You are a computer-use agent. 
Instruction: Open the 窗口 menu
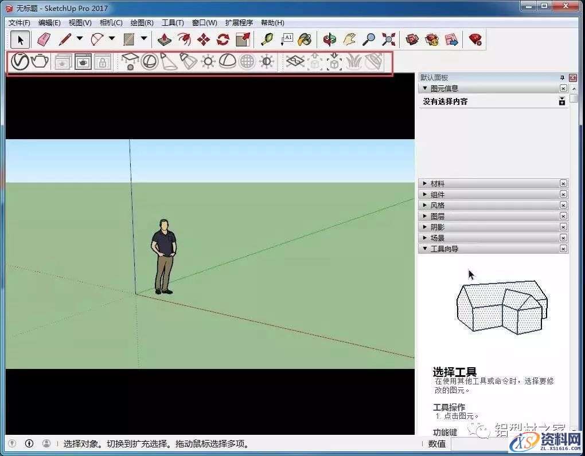[x=204, y=23]
